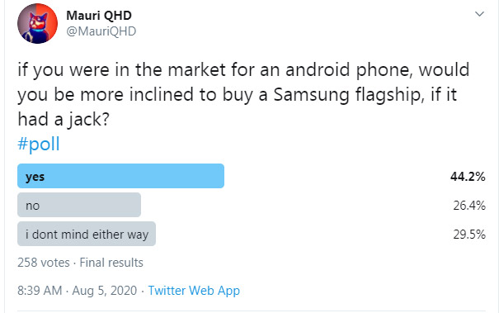Open the @MauriQHD handle link
Screen dimensions: 499x313
point(101,31)
